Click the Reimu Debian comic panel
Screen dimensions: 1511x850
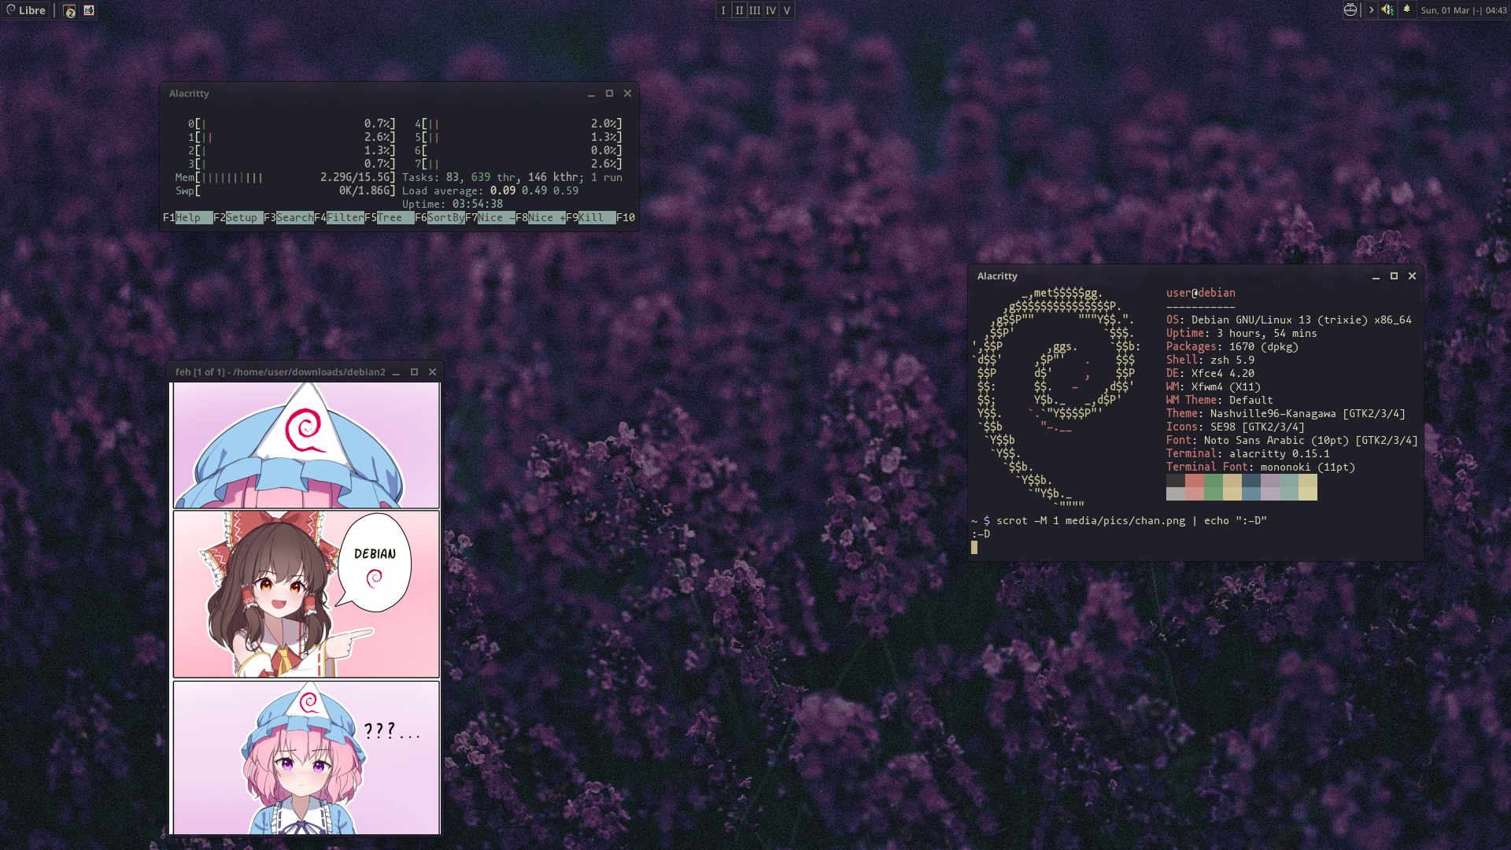pos(306,594)
